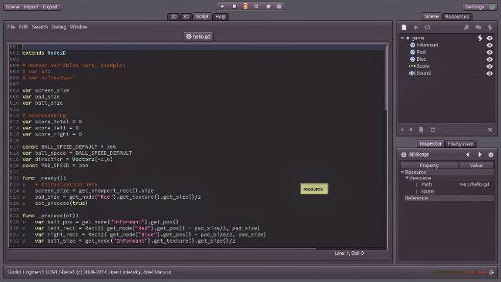Click the spinner icon in the bottom status bar
The width and height of the screenshot is (501, 282).
point(492,272)
